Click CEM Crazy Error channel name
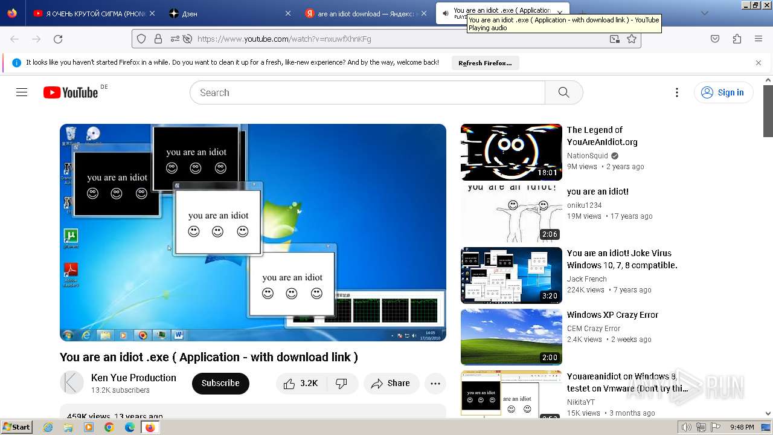Image resolution: width=773 pixels, height=435 pixels. pos(594,329)
